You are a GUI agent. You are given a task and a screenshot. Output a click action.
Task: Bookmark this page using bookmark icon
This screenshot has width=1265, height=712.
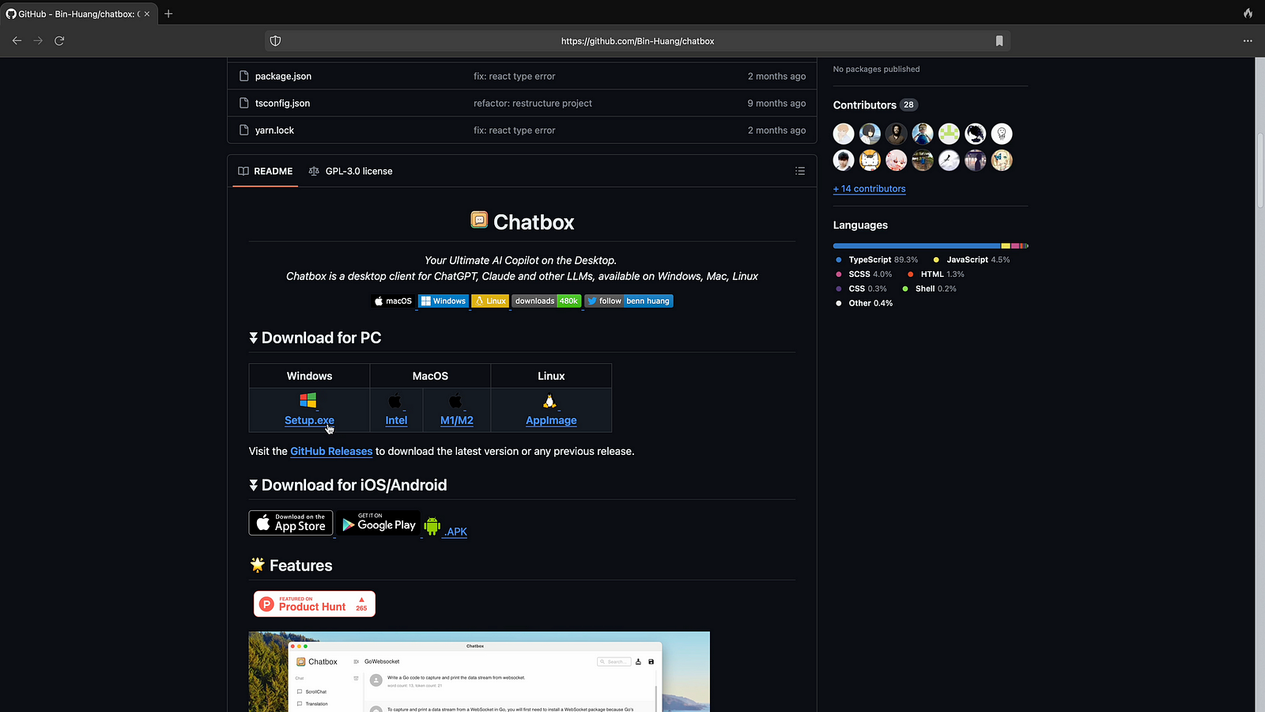[999, 41]
